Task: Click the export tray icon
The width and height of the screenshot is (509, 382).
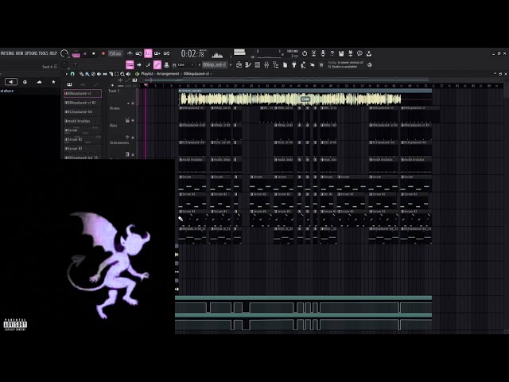Action: point(369,53)
